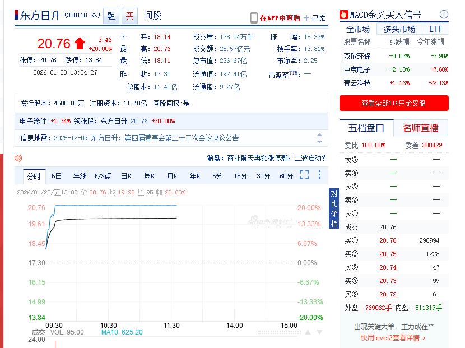Select the 年线 chart tab
Viewport: 465px width, 348px height.
click(x=80, y=176)
